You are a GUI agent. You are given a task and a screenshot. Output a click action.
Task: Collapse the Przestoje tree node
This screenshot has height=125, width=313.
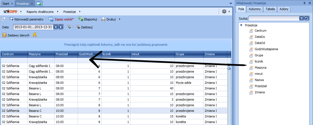point(241,25)
